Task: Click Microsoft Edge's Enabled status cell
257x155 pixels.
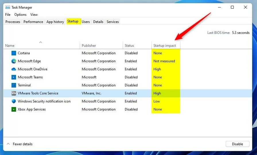Action: (131, 61)
